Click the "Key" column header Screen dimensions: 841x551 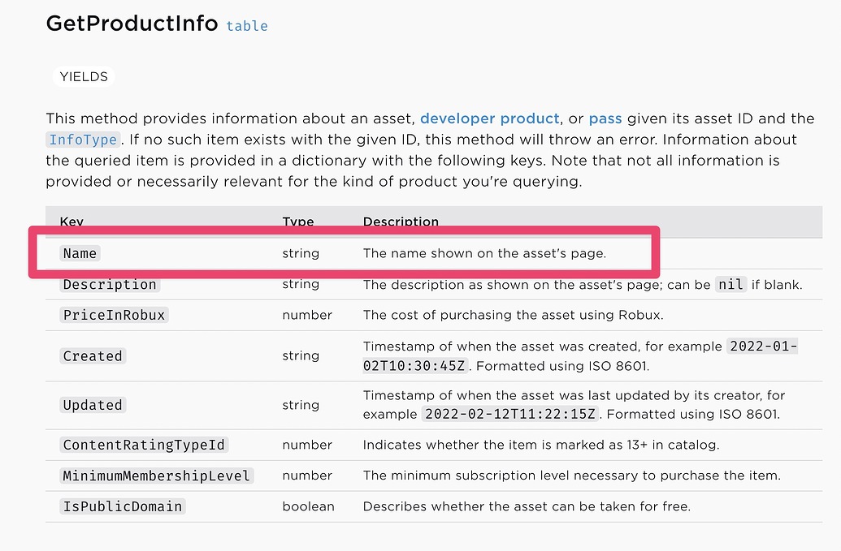pyautogui.click(x=72, y=222)
